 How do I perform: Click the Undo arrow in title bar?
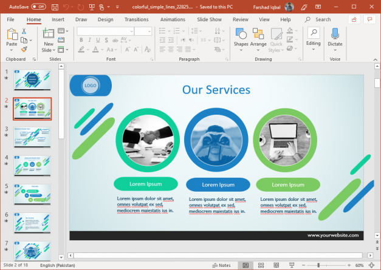[66, 7]
